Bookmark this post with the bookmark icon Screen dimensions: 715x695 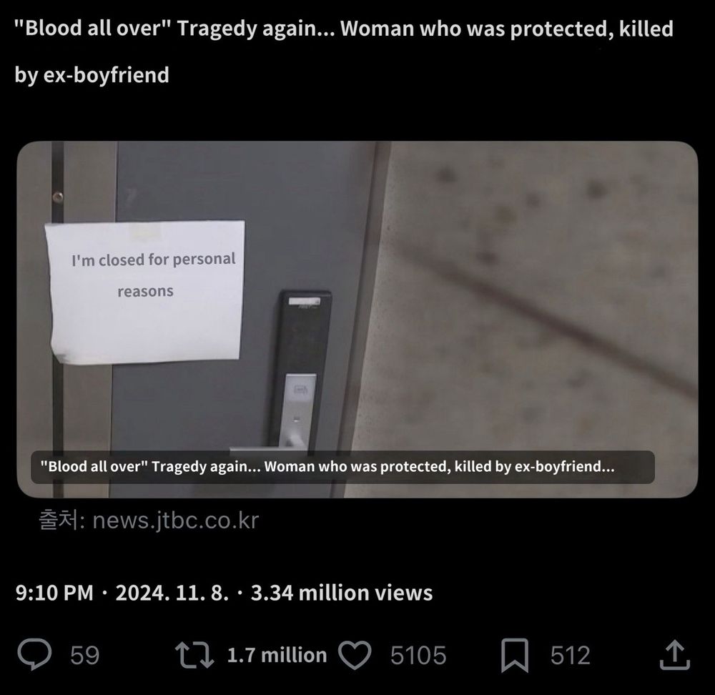point(515,656)
